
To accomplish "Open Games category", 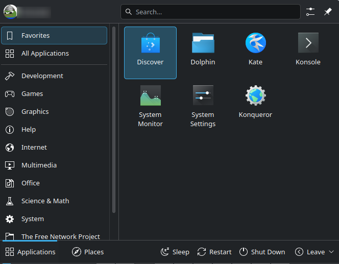I will point(54,94).
